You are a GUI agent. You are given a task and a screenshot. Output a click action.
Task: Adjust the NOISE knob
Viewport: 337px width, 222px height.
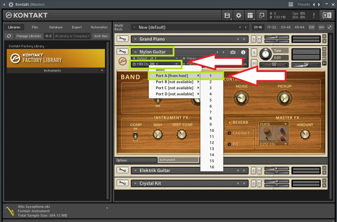tap(241, 98)
